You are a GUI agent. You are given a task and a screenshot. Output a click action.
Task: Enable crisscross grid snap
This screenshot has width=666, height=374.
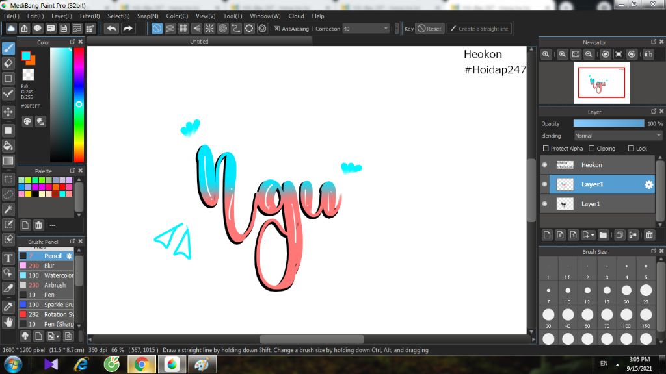pyautogui.click(x=183, y=29)
